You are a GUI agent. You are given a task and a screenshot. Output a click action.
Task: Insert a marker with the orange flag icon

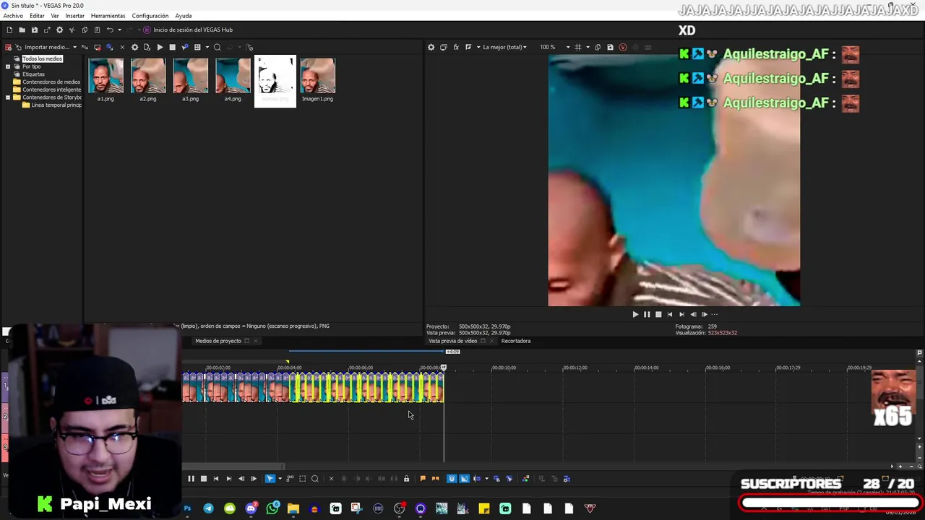423,479
